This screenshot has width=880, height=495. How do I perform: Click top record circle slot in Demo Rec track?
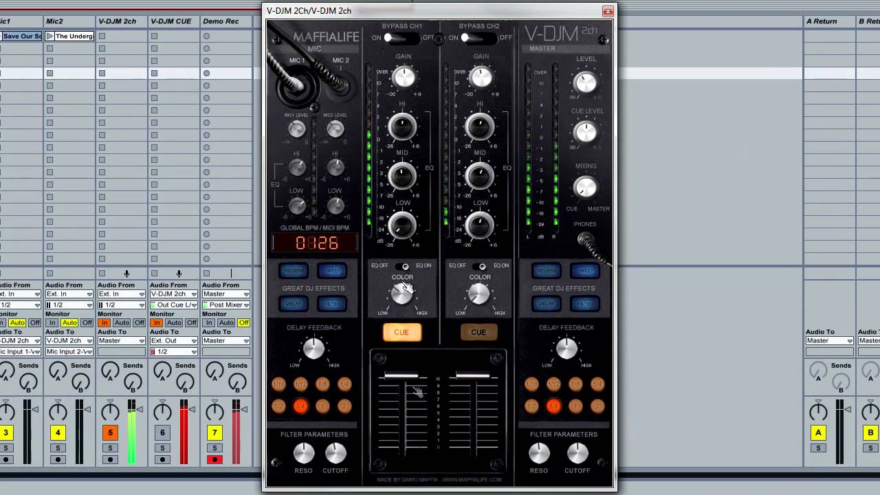click(x=206, y=36)
